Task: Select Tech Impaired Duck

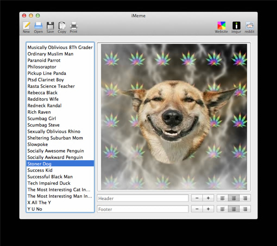Action: click(60, 183)
